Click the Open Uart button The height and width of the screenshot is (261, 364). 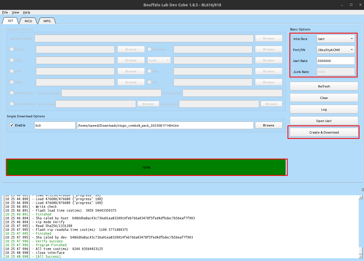[324, 121]
